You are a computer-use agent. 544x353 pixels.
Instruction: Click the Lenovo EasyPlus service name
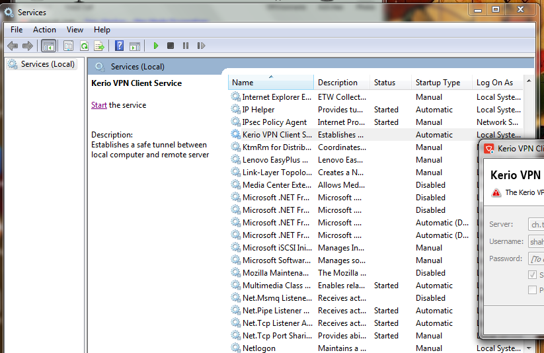pyautogui.click(x=276, y=160)
